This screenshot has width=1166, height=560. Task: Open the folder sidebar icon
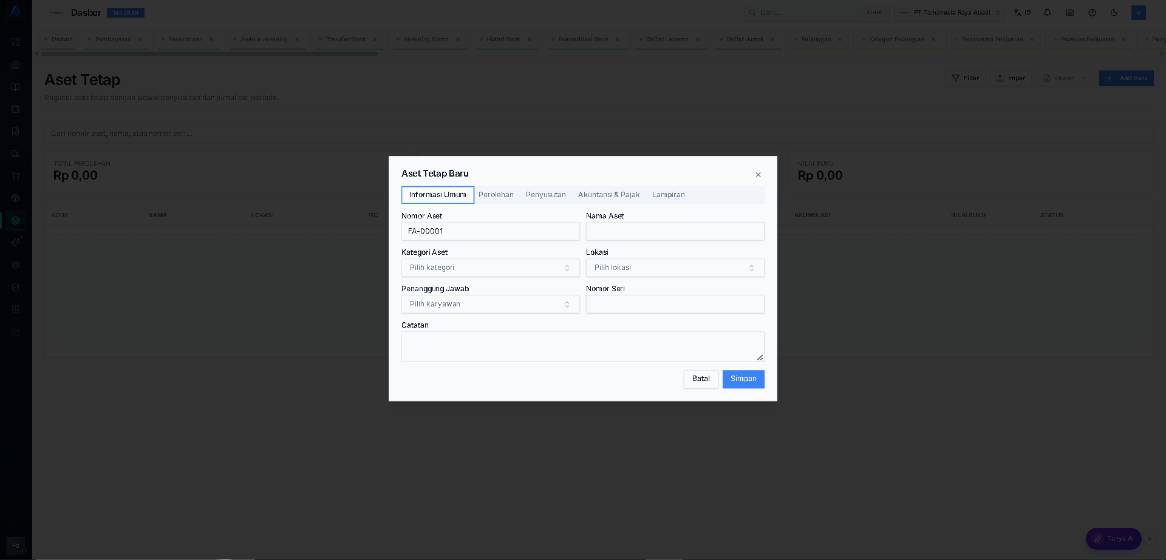pos(16,332)
